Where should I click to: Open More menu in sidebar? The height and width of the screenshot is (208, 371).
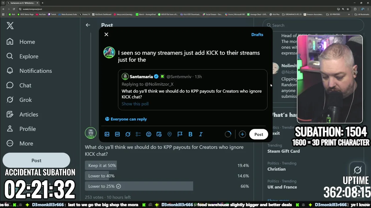pos(20,143)
